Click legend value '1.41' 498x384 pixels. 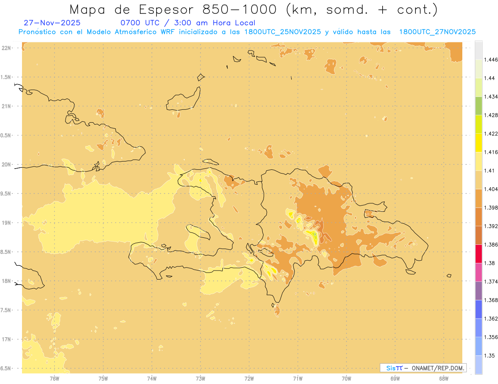[x=489, y=171]
